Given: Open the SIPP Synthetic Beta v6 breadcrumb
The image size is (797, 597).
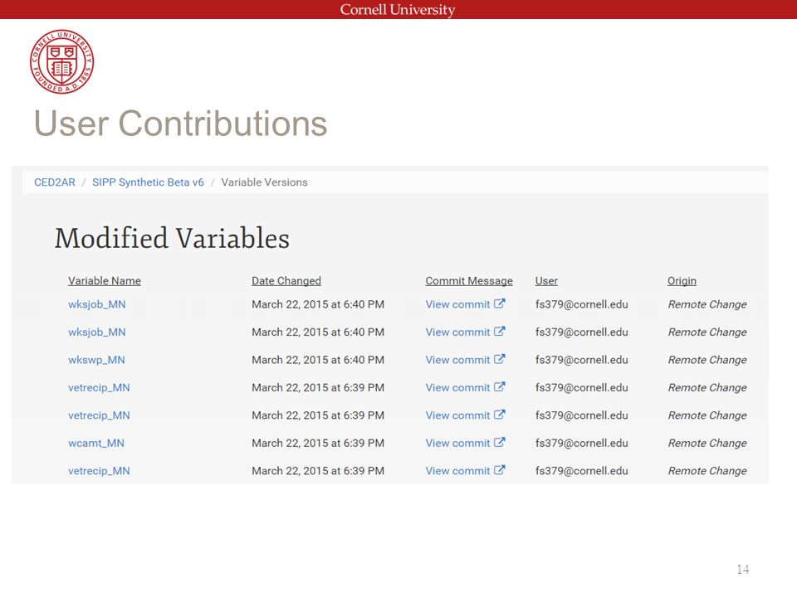Looking at the screenshot, I should [148, 182].
